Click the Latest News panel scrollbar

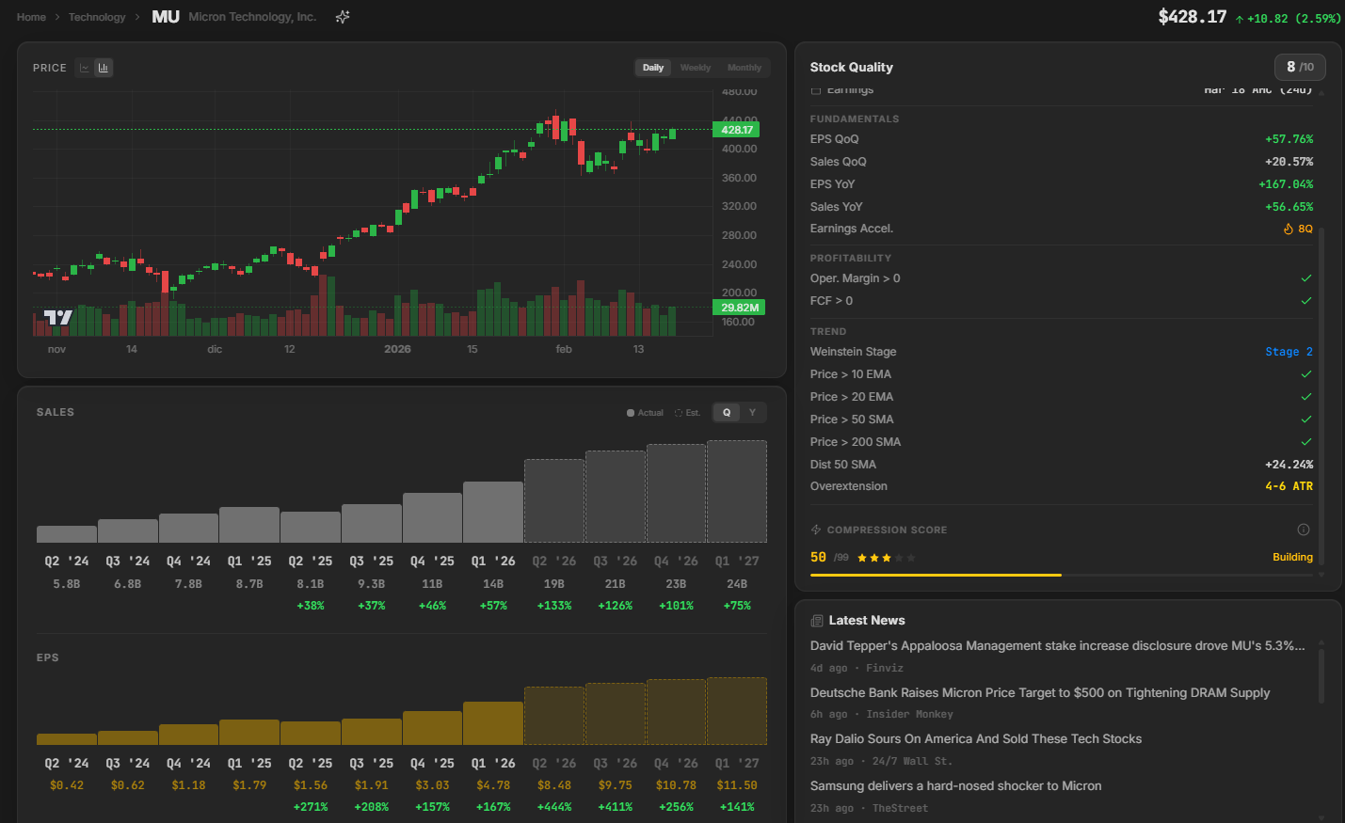coord(1321,675)
